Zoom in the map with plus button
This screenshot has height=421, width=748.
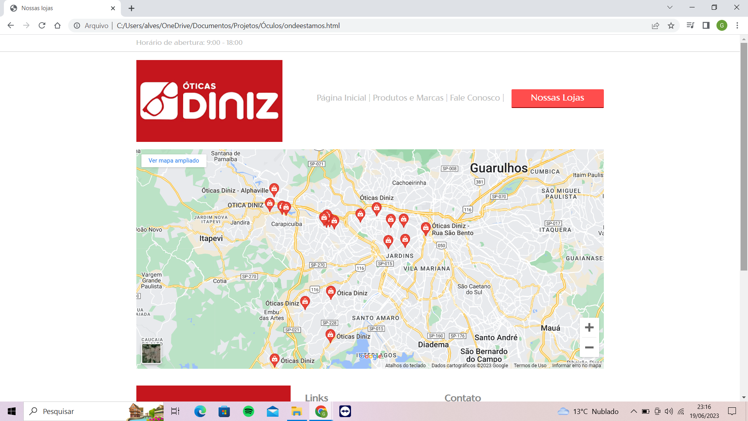click(589, 327)
